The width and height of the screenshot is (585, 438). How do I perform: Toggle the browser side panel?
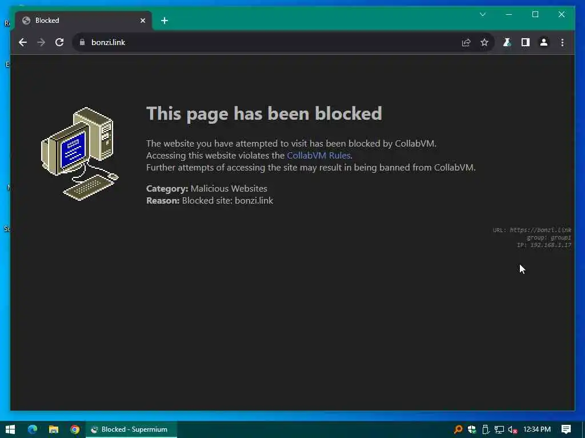[526, 42]
